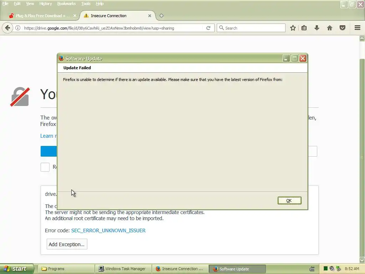Image resolution: width=365 pixels, height=274 pixels.
Task: Switch to Insecure Connection Firefox taskbar button
Action: [x=180, y=269]
